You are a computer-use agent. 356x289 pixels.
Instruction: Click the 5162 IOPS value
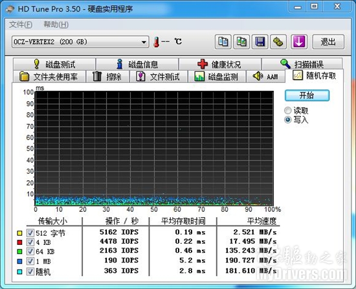point(119,232)
